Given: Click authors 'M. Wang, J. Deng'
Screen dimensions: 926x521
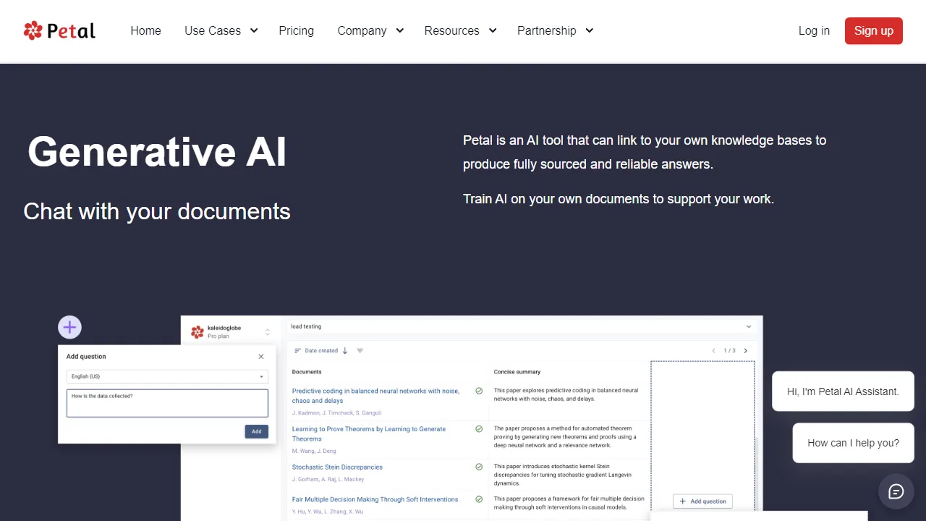Looking at the screenshot, I should 313,451.
